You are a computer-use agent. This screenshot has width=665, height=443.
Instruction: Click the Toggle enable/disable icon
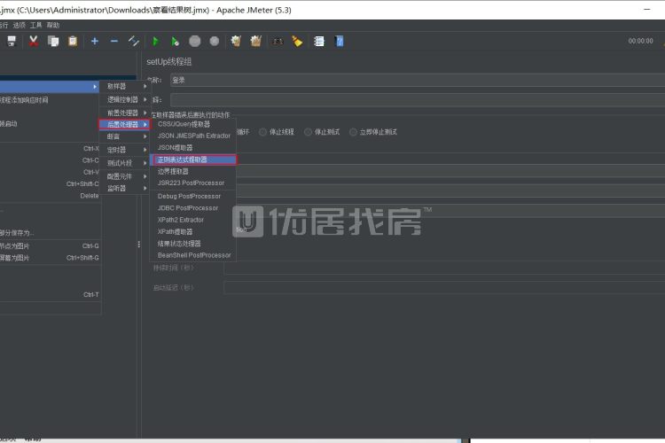[134, 41]
